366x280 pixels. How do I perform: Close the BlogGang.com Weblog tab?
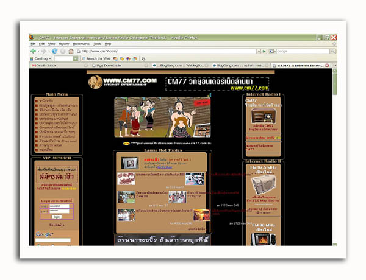click(x=206, y=66)
